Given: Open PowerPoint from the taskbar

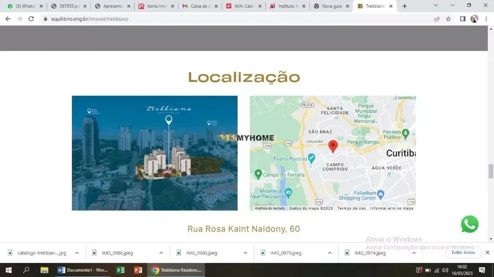Looking at the screenshot, I should 137,270.
